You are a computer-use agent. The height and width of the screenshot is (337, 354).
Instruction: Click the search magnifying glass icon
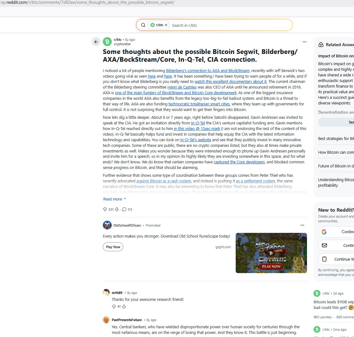(143, 25)
